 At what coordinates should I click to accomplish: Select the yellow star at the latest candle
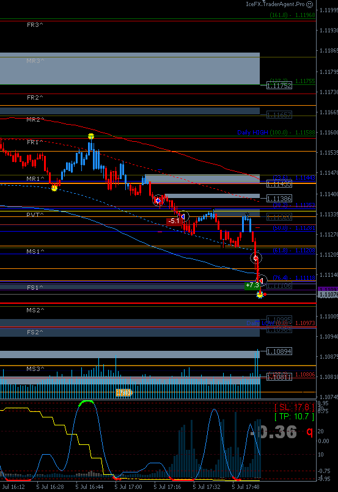click(260, 295)
